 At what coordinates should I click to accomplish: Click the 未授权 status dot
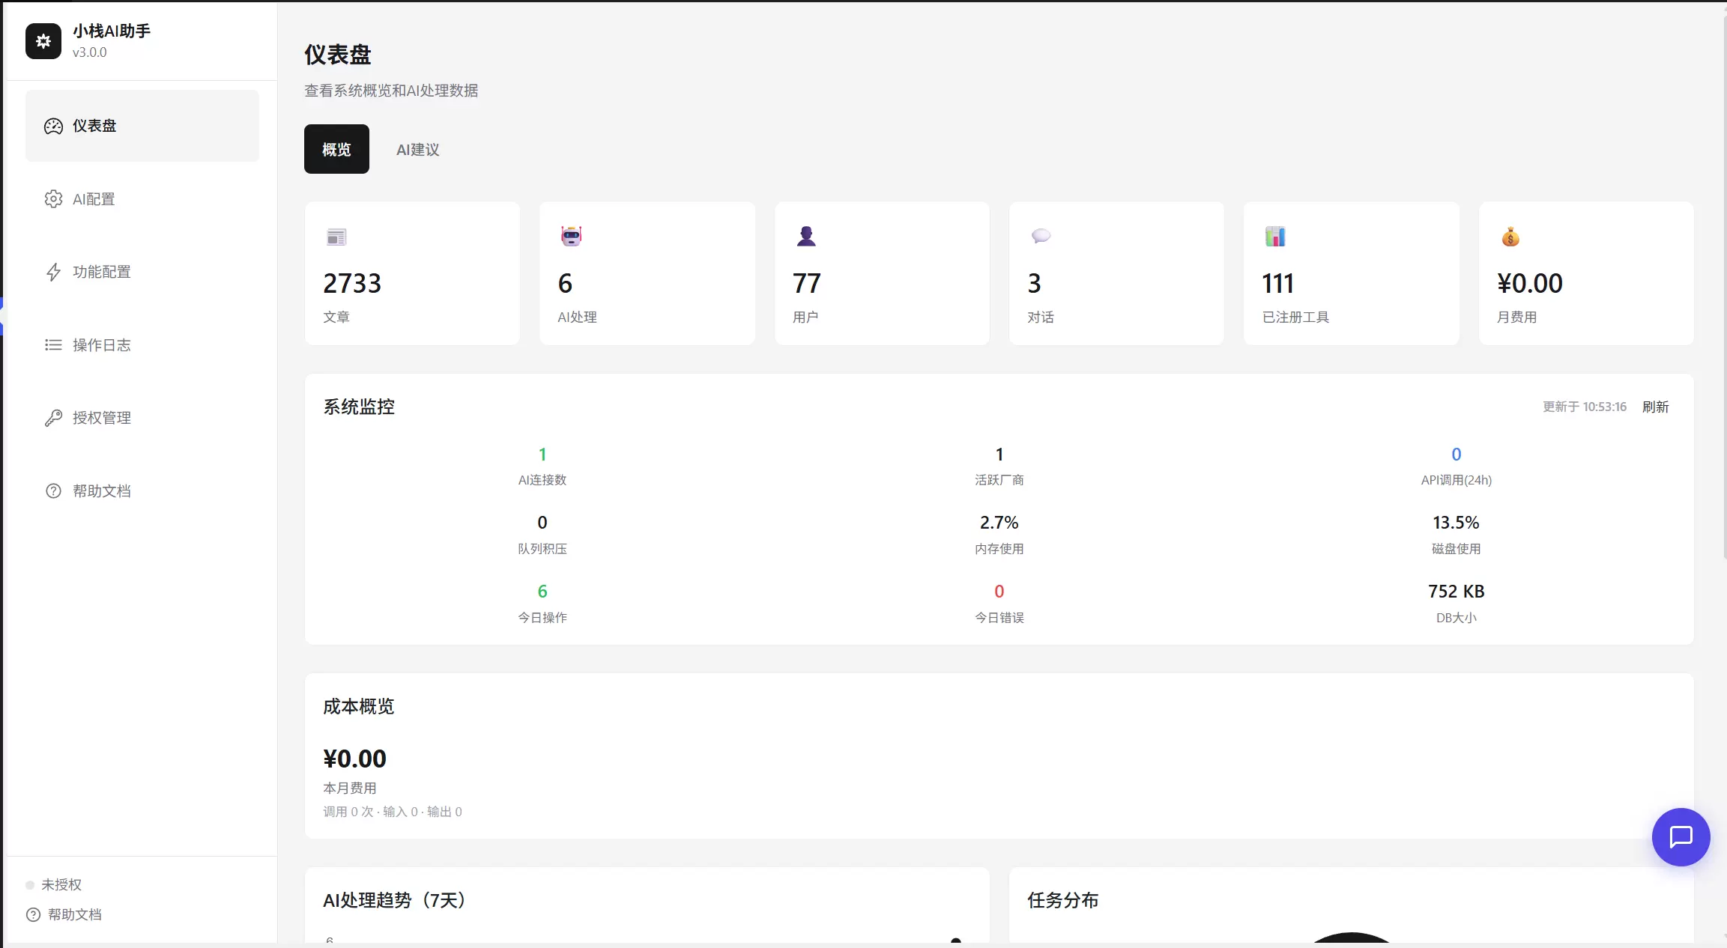pos(30,885)
